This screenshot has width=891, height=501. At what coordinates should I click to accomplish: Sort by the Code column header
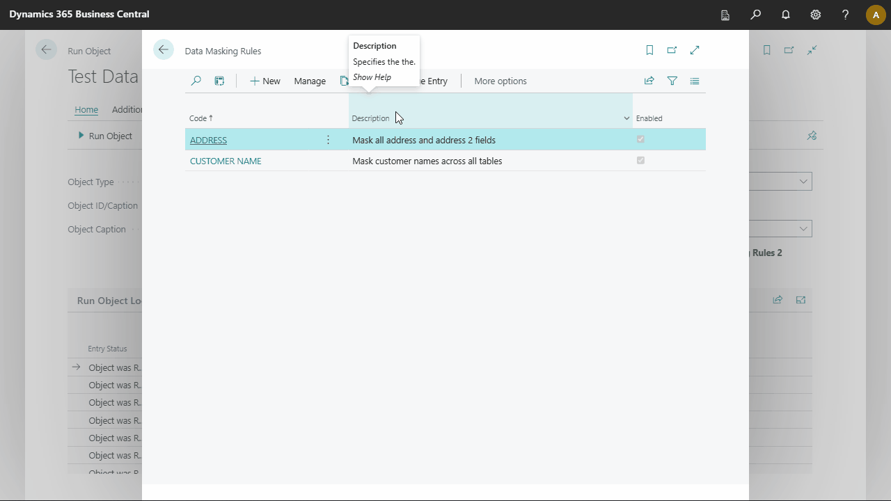coord(201,118)
